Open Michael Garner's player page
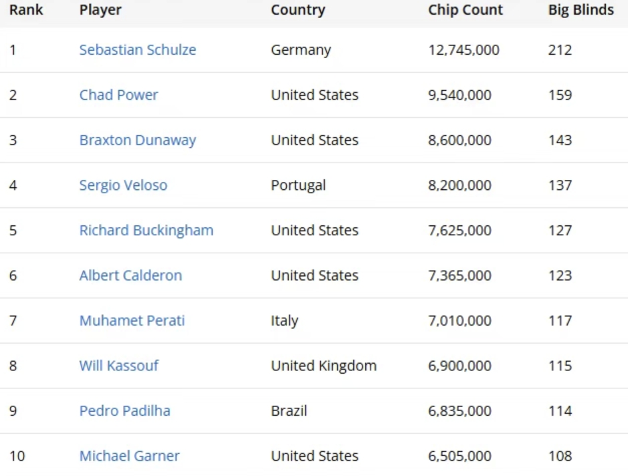The height and width of the screenshot is (476, 628). 129,456
